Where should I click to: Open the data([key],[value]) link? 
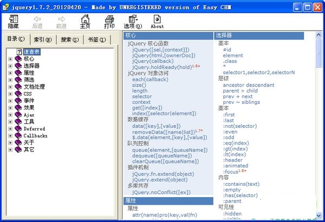pyautogui.click(x=157, y=126)
